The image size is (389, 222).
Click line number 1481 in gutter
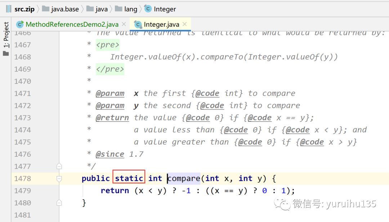click(x=23, y=215)
